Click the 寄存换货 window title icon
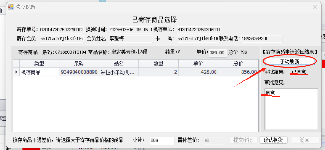Viewport: 325px width, 150px height. pos(11,7)
